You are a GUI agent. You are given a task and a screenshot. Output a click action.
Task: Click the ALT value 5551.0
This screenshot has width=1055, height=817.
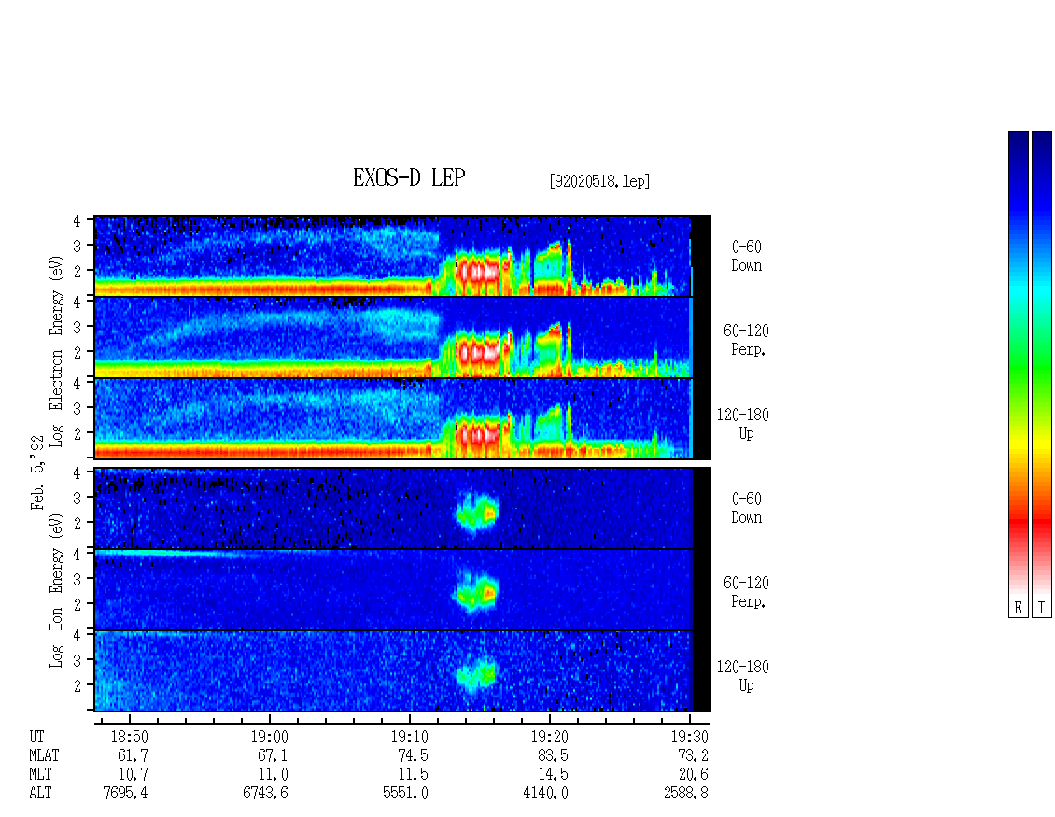point(406,794)
